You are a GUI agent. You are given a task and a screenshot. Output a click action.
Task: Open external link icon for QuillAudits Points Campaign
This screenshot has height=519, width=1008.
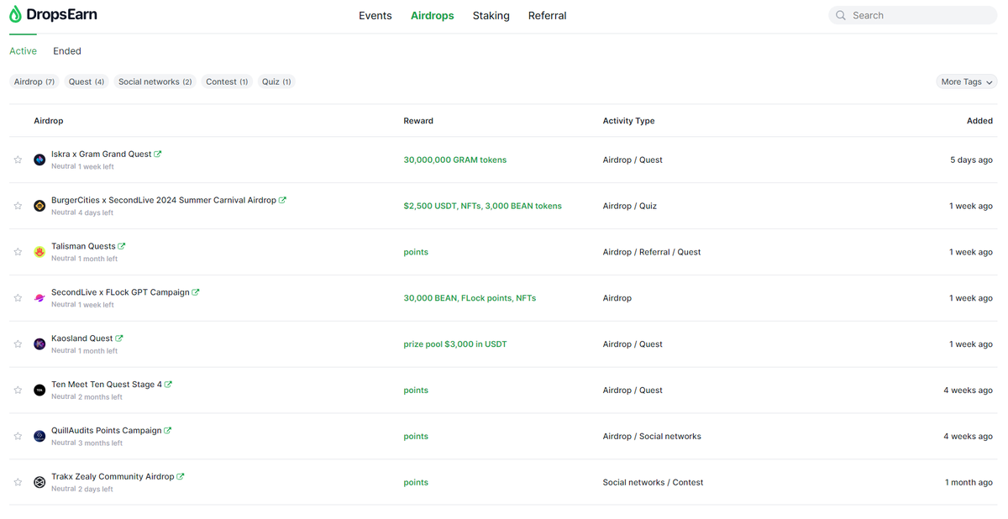(168, 431)
